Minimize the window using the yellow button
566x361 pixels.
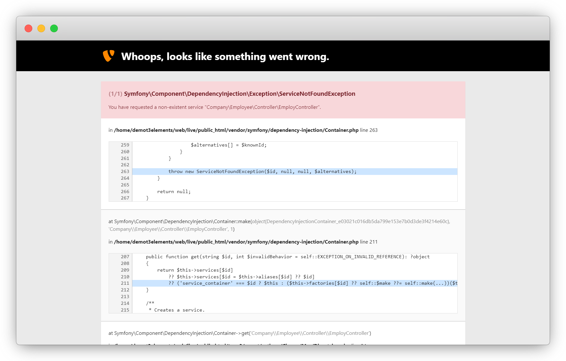41,28
